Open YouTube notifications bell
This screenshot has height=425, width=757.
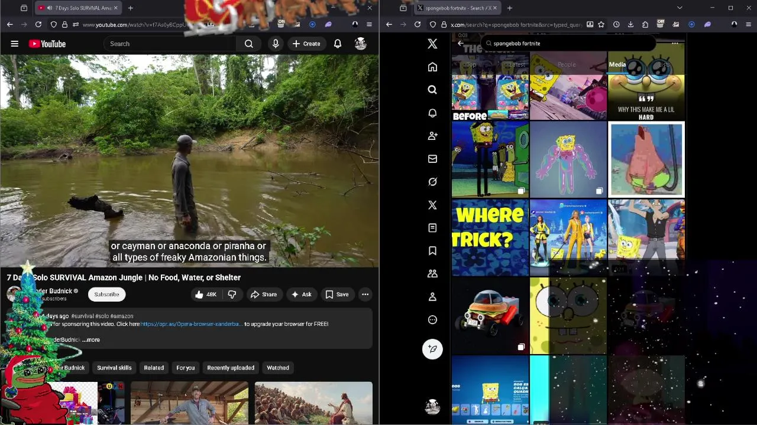pyautogui.click(x=338, y=44)
